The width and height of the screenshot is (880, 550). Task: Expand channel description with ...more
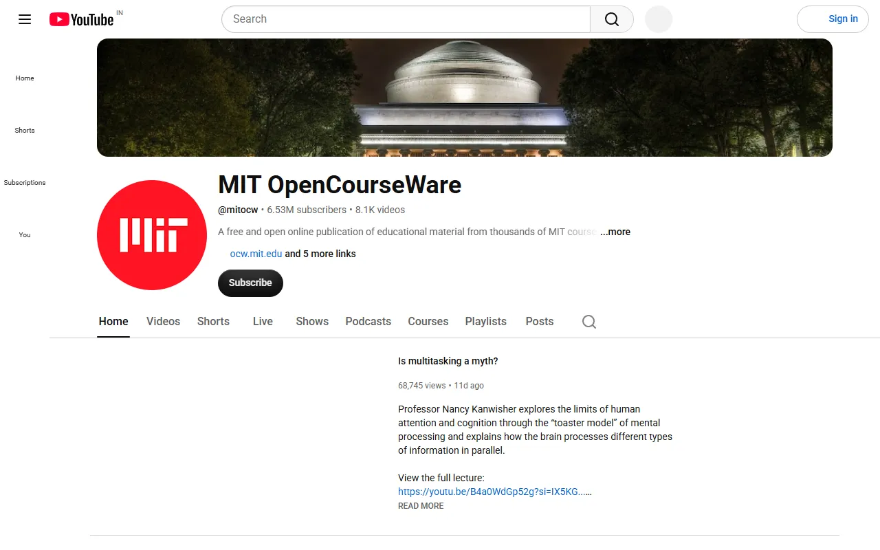pyautogui.click(x=615, y=232)
